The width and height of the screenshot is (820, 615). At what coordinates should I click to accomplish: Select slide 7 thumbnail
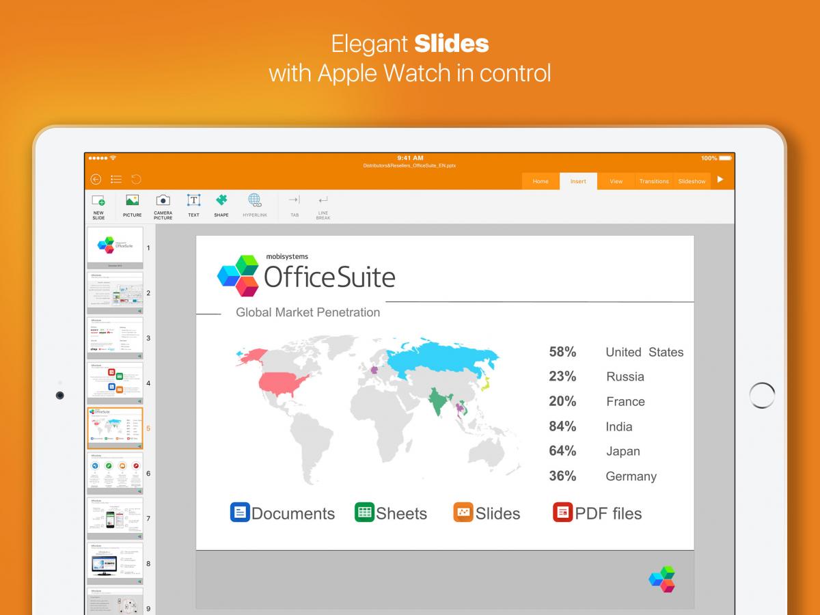pyautogui.click(x=115, y=519)
